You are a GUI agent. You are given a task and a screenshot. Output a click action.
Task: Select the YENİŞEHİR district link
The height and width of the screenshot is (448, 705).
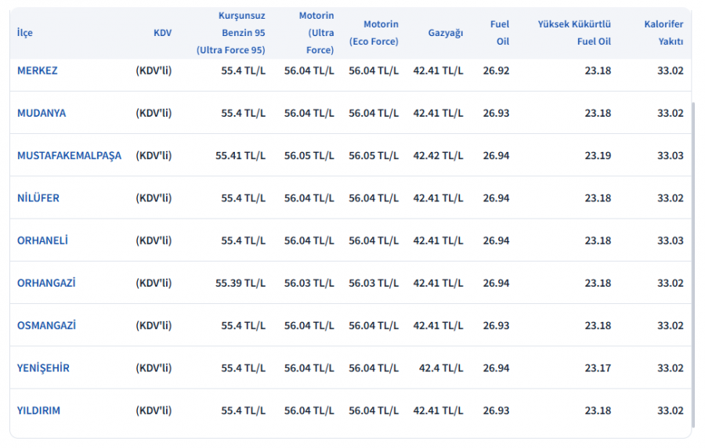click(43, 368)
